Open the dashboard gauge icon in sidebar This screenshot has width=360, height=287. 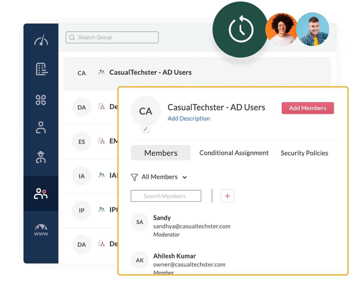click(41, 39)
